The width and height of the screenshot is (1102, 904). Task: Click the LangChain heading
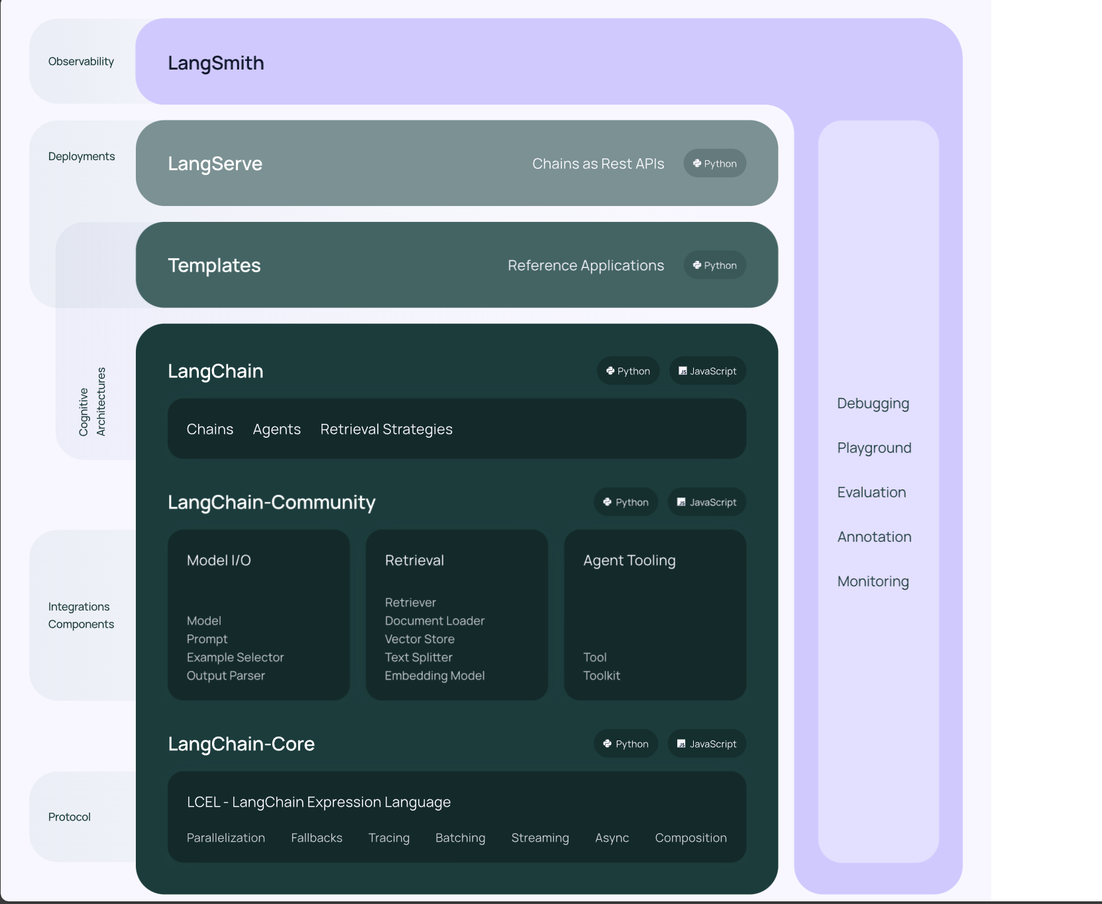pos(215,371)
